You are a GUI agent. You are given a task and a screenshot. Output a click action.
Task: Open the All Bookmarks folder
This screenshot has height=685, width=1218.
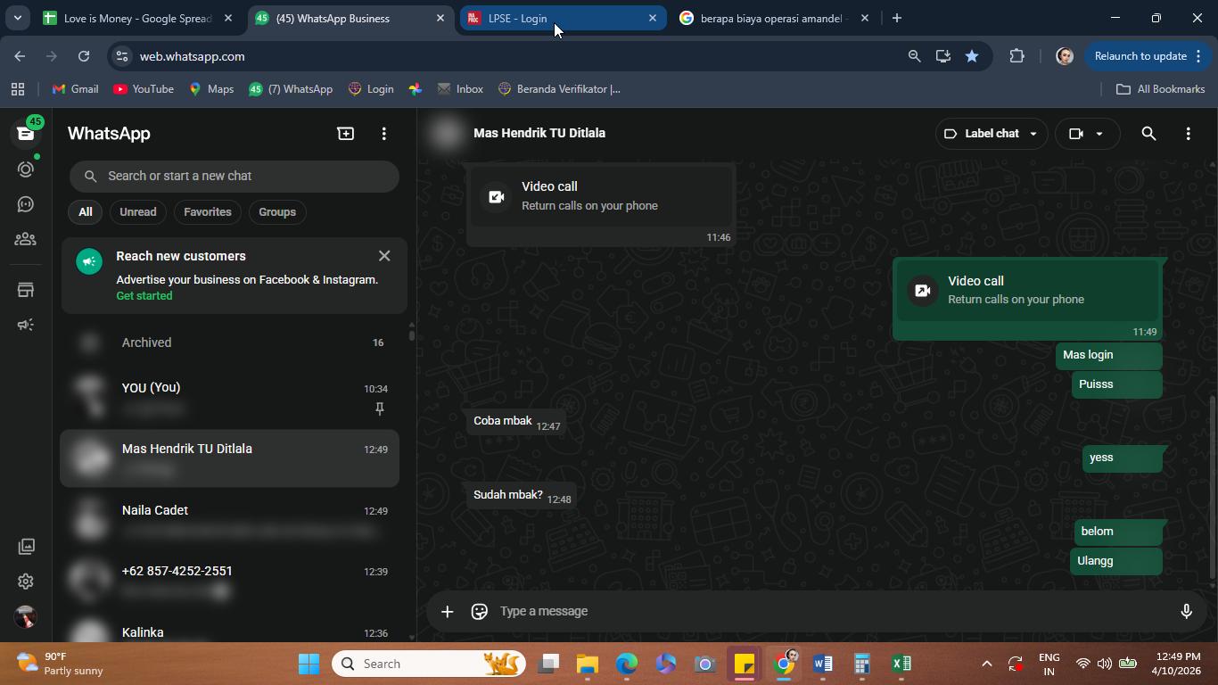1161,89
